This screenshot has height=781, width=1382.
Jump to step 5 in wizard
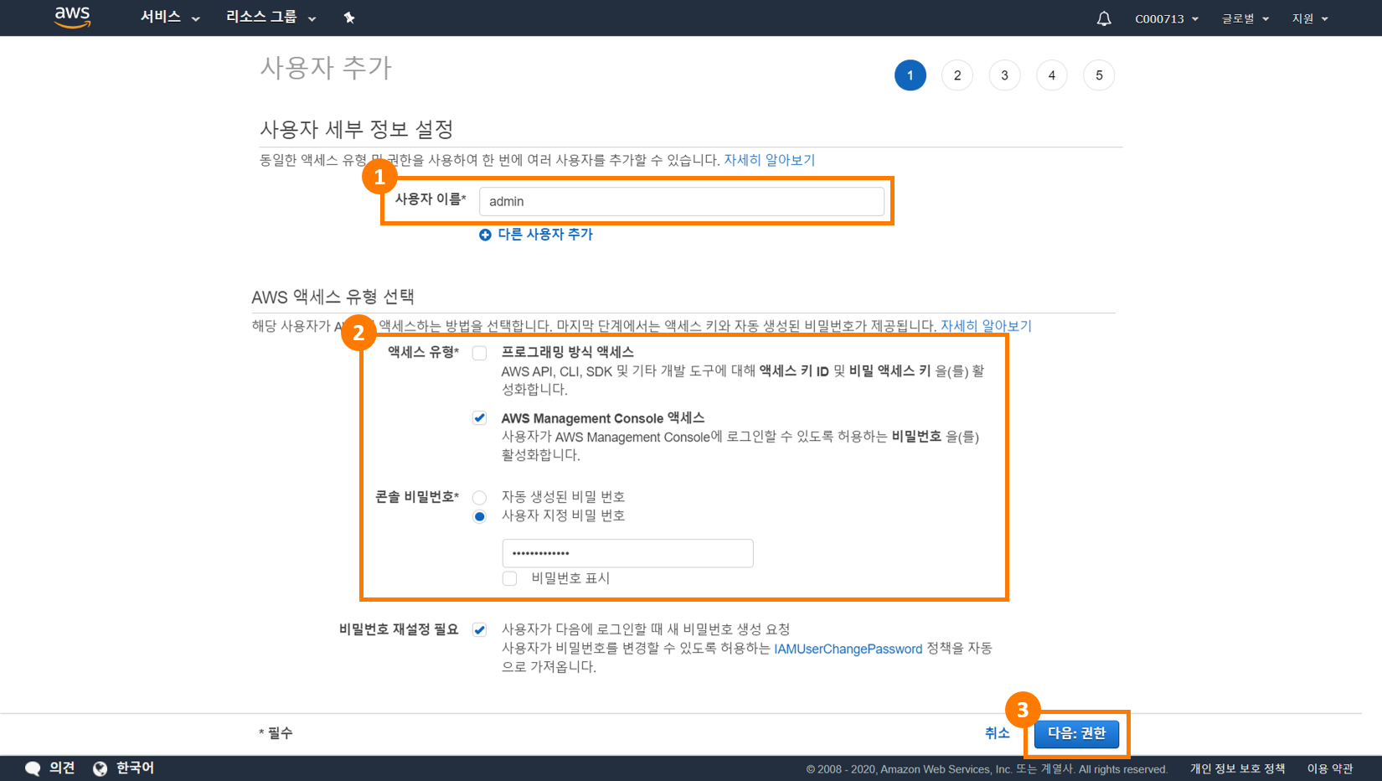click(1099, 75)
